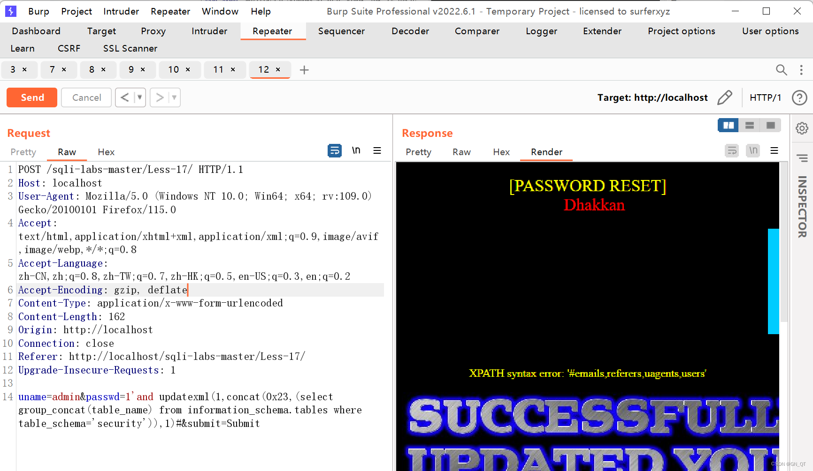
Task: Close Repeater tab 12
Action: click(x=278, y=69)
